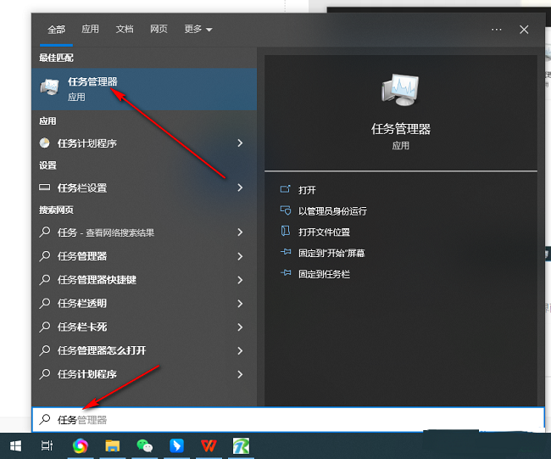Close the search panel with X
The image size is (551, 459).
point(524,30)
